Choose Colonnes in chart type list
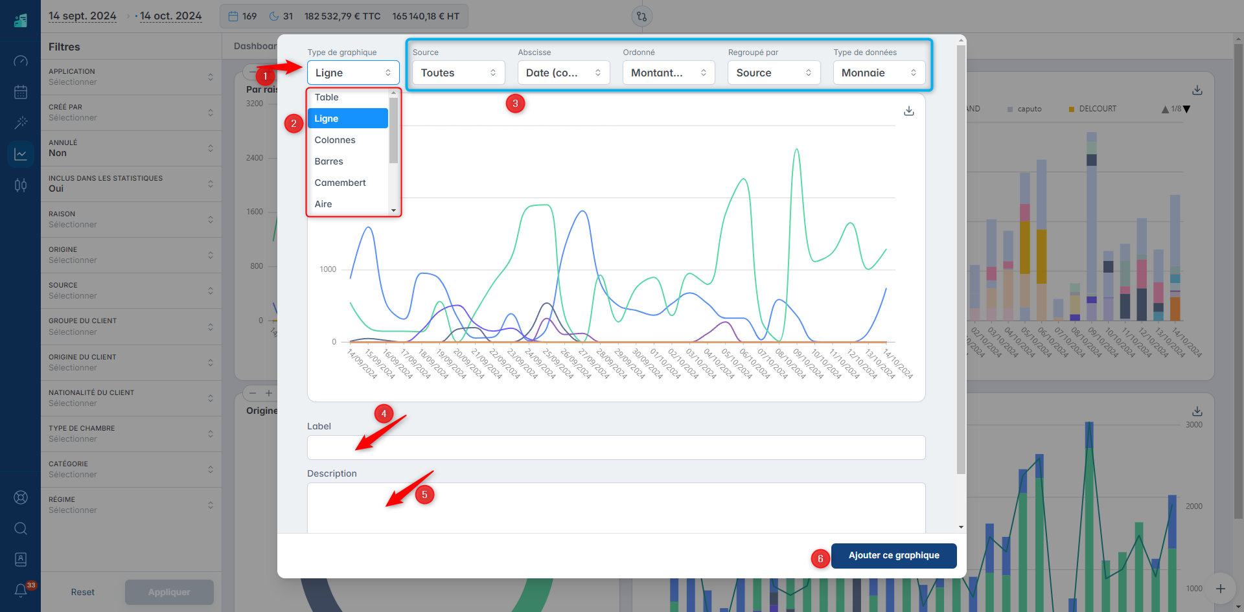Viewport: 1244px width, 612px height. coord(348,140)
